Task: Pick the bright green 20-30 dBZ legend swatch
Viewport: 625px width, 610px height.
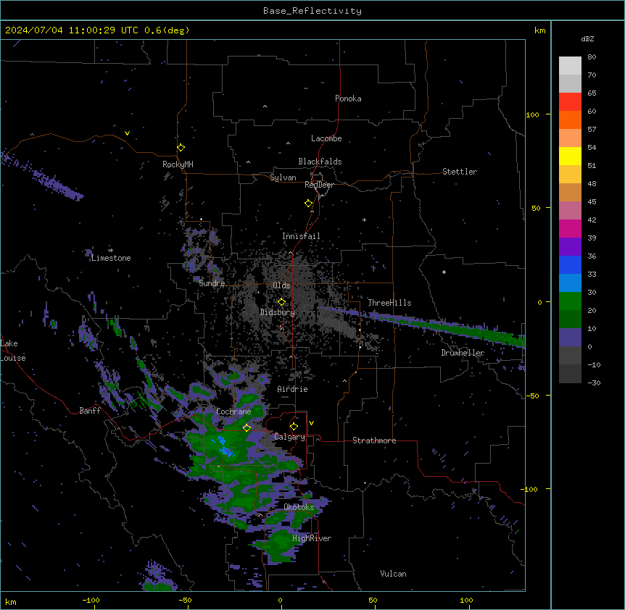Action: [x=570, y=301]
